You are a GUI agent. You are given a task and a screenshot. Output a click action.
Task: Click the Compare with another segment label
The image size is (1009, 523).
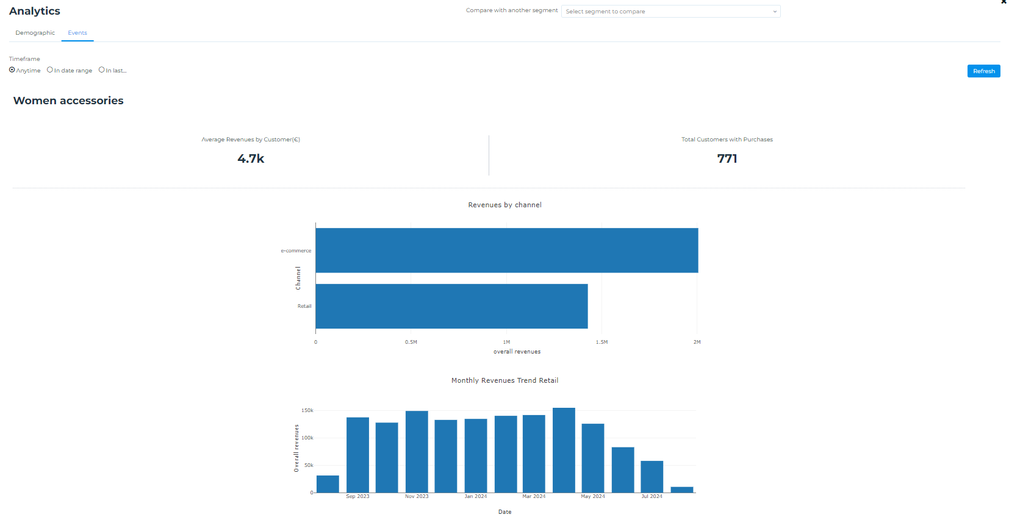pos(512,10)
